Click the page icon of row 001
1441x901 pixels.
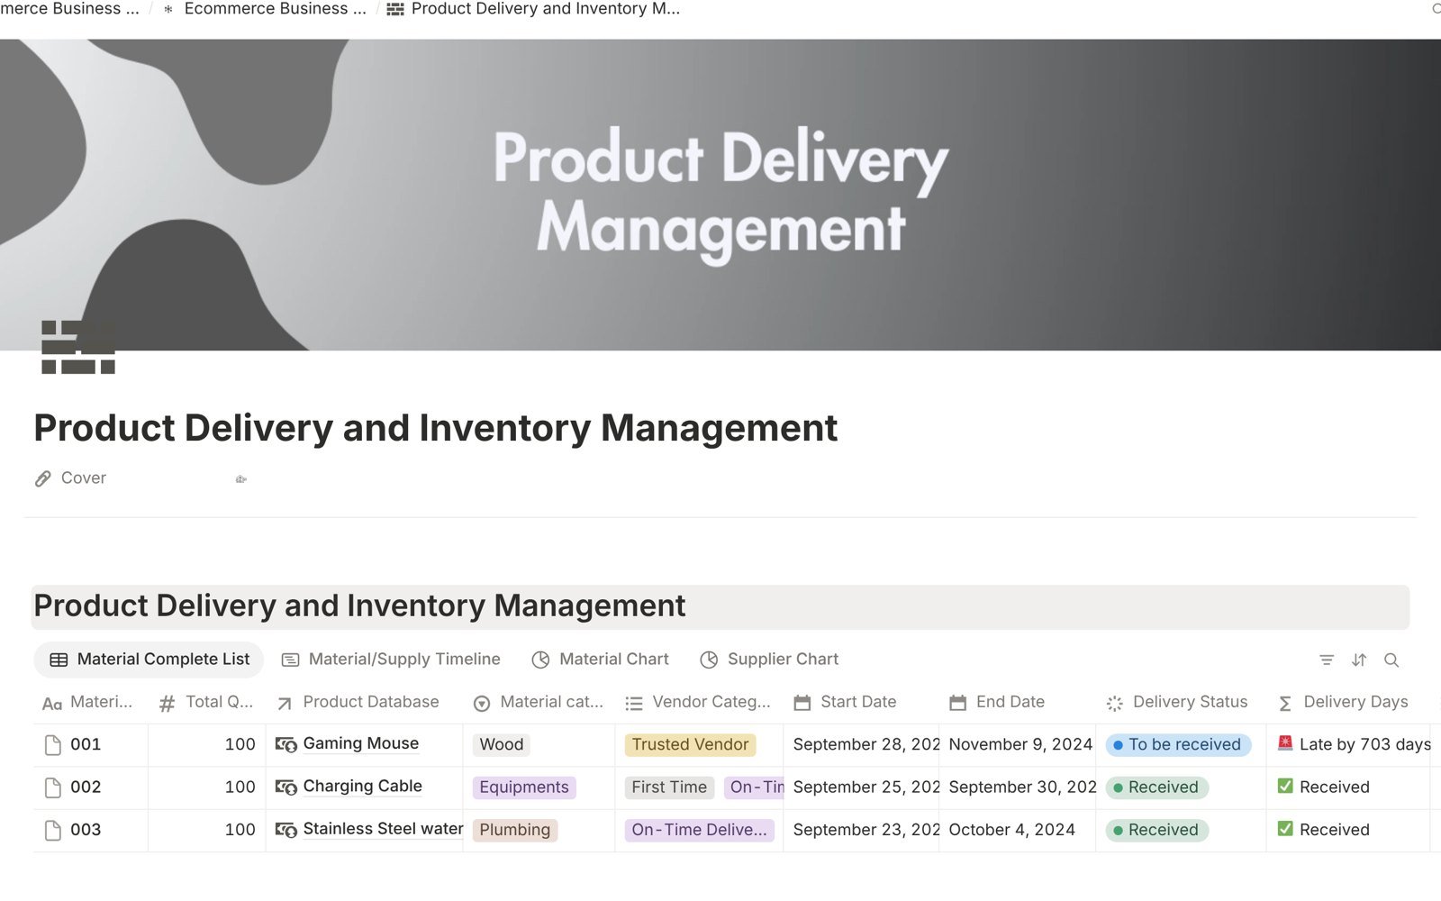(53, 745)
